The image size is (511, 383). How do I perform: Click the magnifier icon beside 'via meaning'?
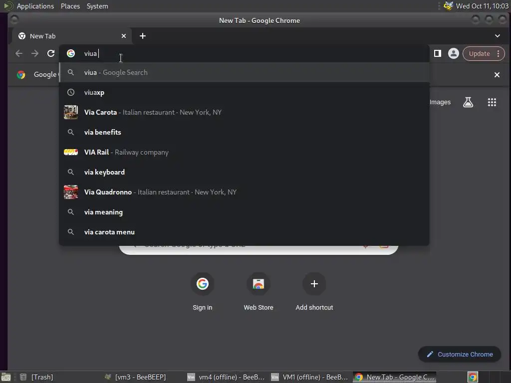tap(71, 212)
